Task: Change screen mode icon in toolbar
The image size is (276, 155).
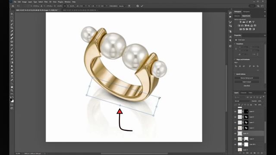Action: click(x=12, y=108)
